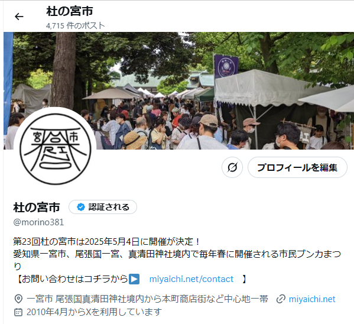
Task: Click the blue play arrow emoji in bio
Action: point(134,279)
